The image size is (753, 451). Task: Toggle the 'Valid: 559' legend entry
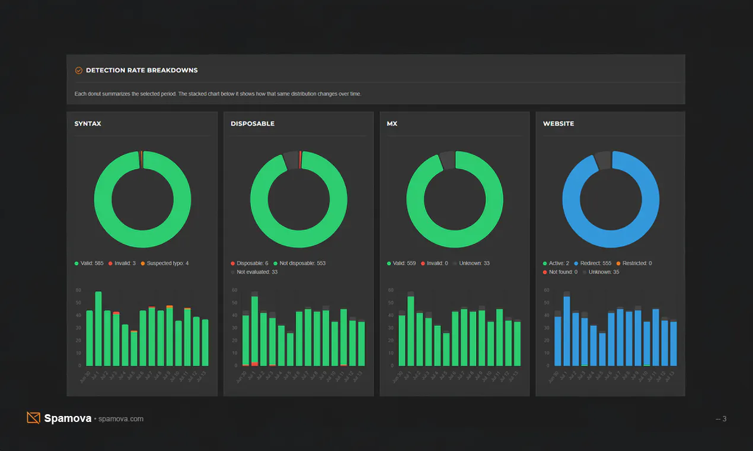tap(401, 263)
